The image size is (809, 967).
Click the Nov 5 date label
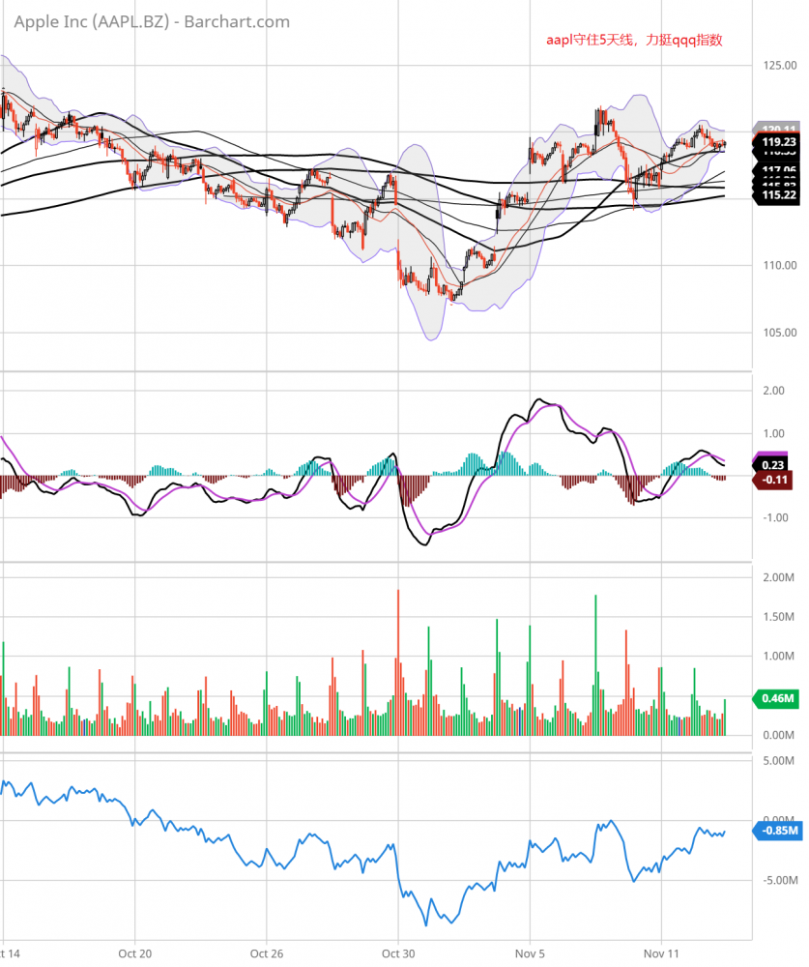tap(530, 952)
